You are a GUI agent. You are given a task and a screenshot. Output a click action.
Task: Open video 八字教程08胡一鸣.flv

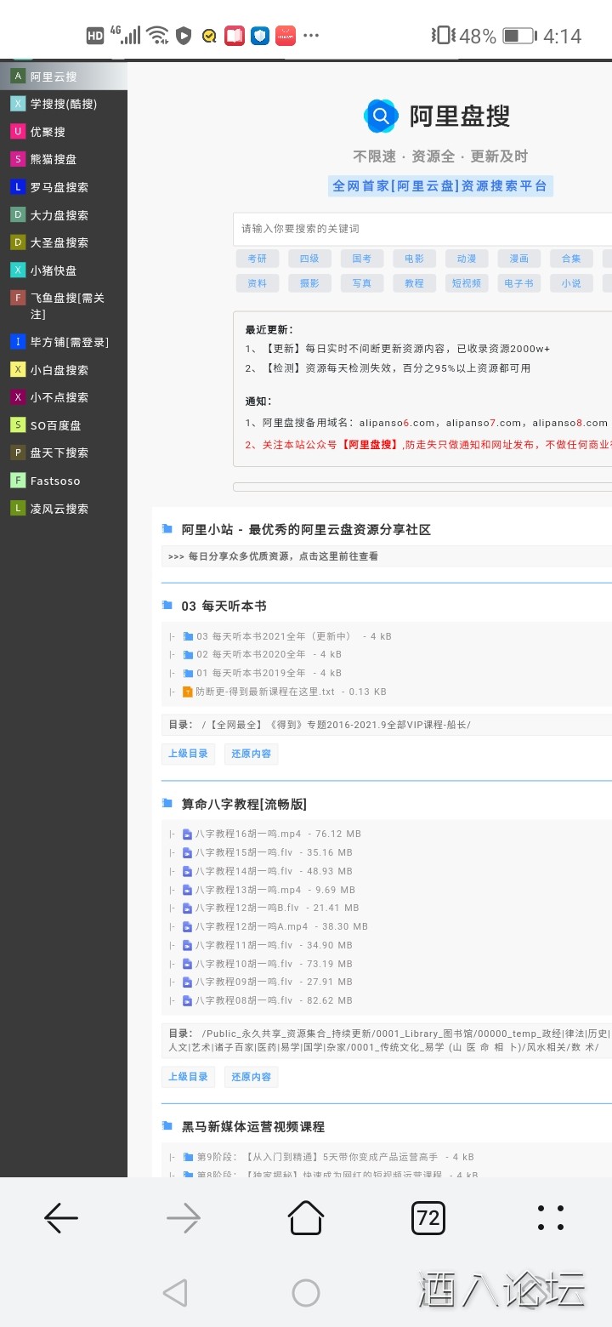(x=244, y=1000)
